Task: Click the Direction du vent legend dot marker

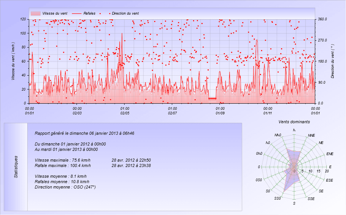Action: pyautogui.click(x=109, y=13)
